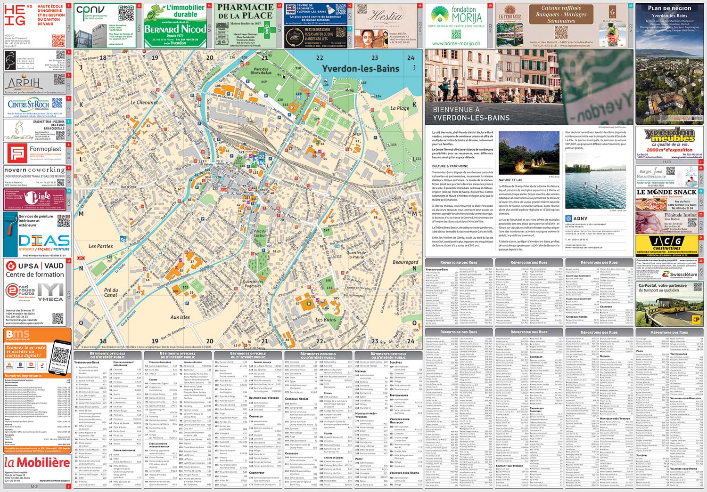
Task: Click the 'Plan de région' heading
Action: (669, 8)
